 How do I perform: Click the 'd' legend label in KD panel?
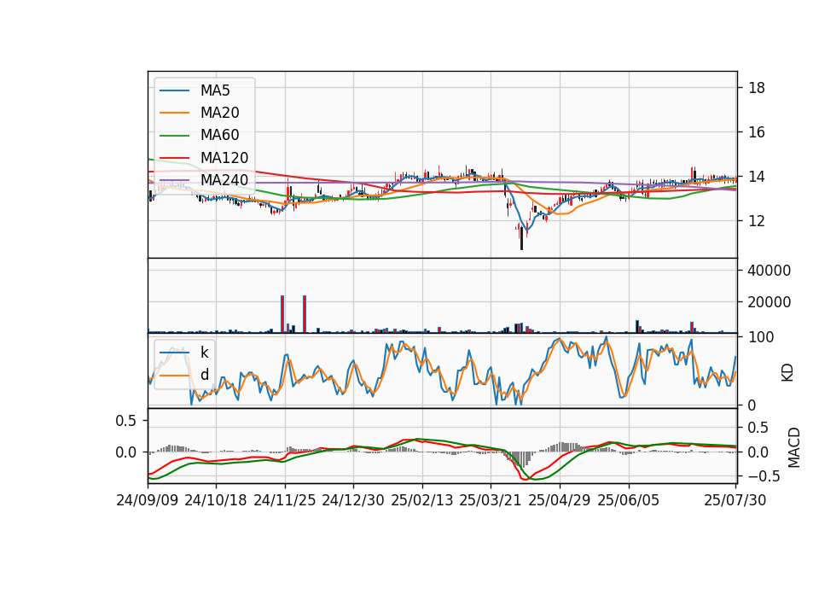click(x=204, y=375)
